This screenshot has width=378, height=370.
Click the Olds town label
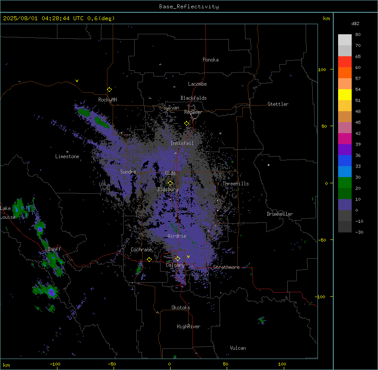click(x=170, y=173)
